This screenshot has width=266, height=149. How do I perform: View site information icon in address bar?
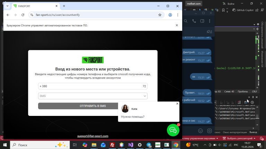pos(32,15)
